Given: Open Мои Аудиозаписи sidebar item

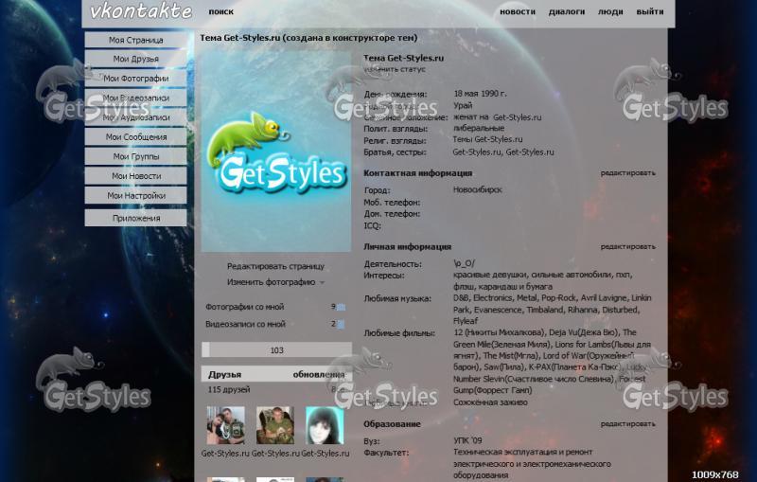Looking at the screenshot, I should tap(135, 117).
